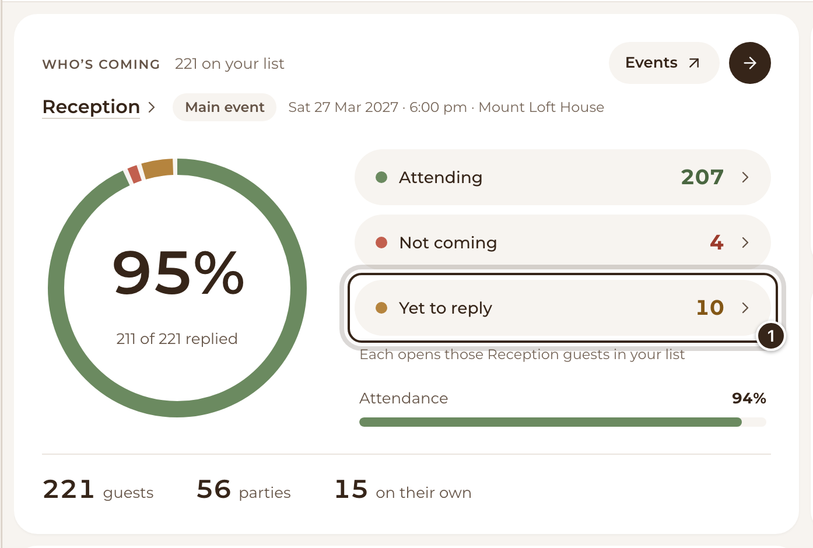Image resolution: width=813 pixels, height=548 pixels.
Task: Show the 10 Yet to reply guests
Action: (x=563, y=308)
